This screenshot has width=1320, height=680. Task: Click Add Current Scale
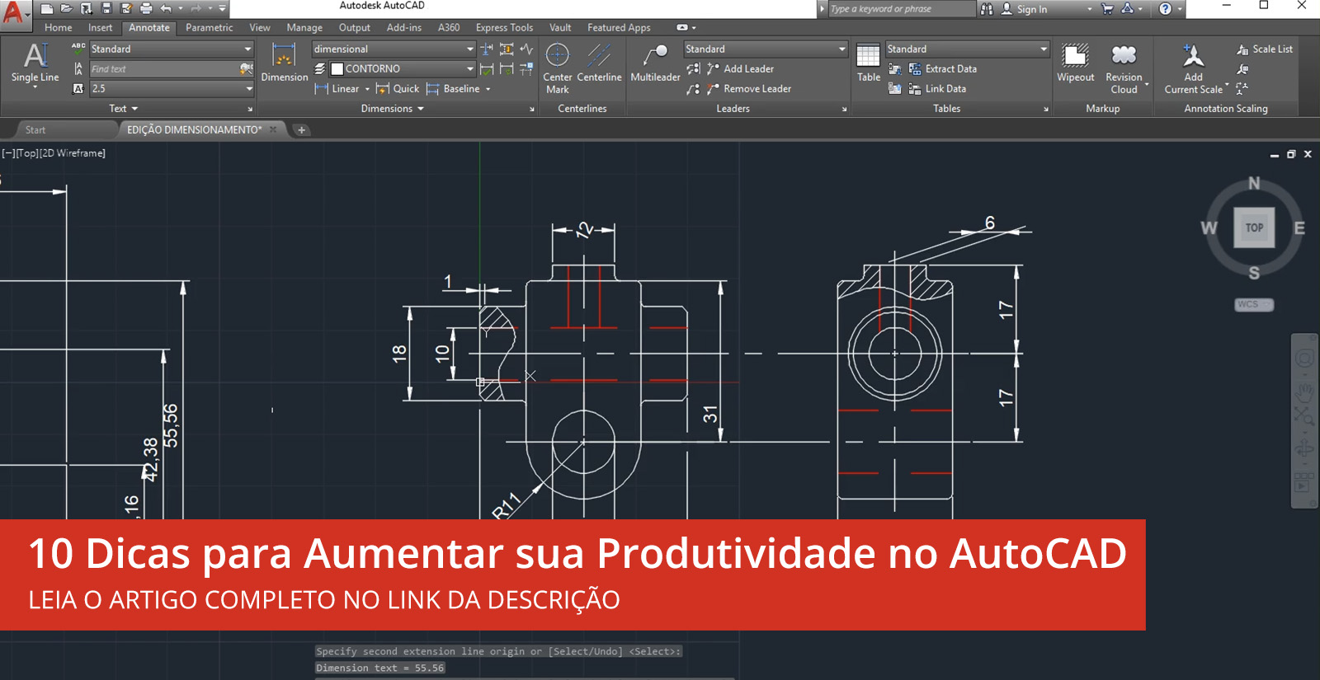pos(1194,68)
